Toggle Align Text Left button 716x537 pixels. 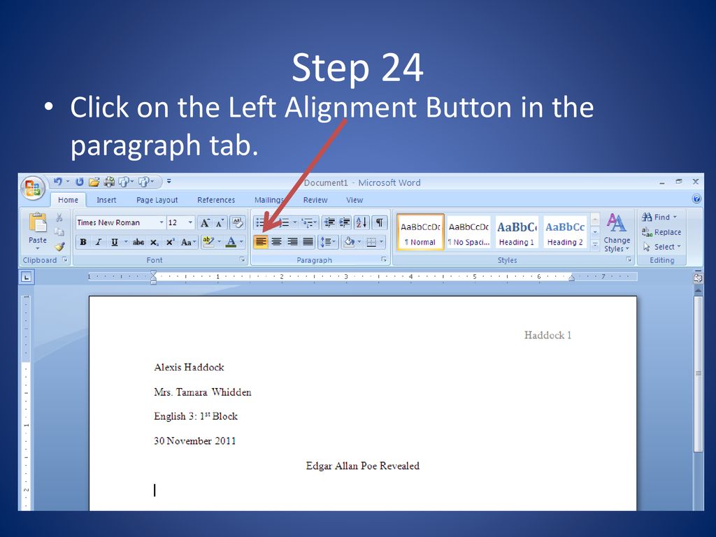click(261, 242)
